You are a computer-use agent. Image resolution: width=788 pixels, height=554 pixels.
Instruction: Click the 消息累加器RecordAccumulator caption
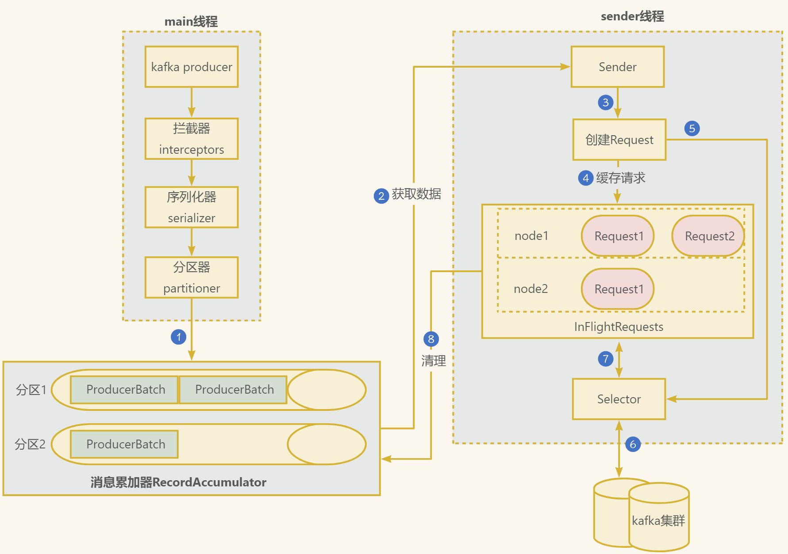[178, 482]
